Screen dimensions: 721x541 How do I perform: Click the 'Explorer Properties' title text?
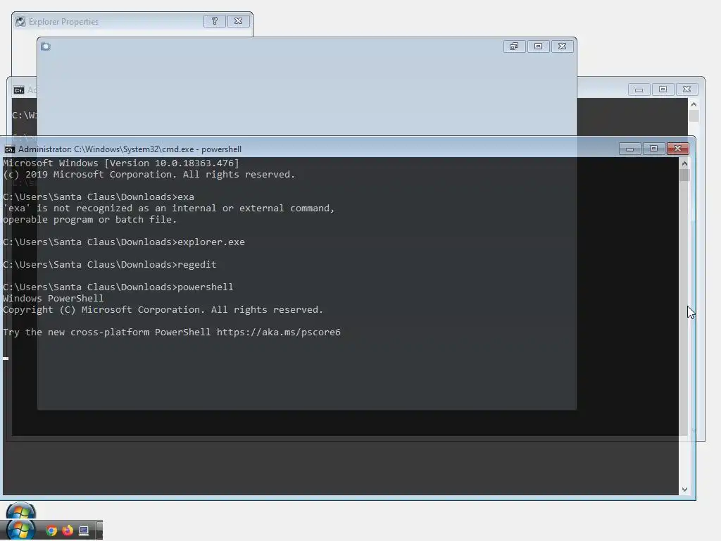tap(63, 22)
